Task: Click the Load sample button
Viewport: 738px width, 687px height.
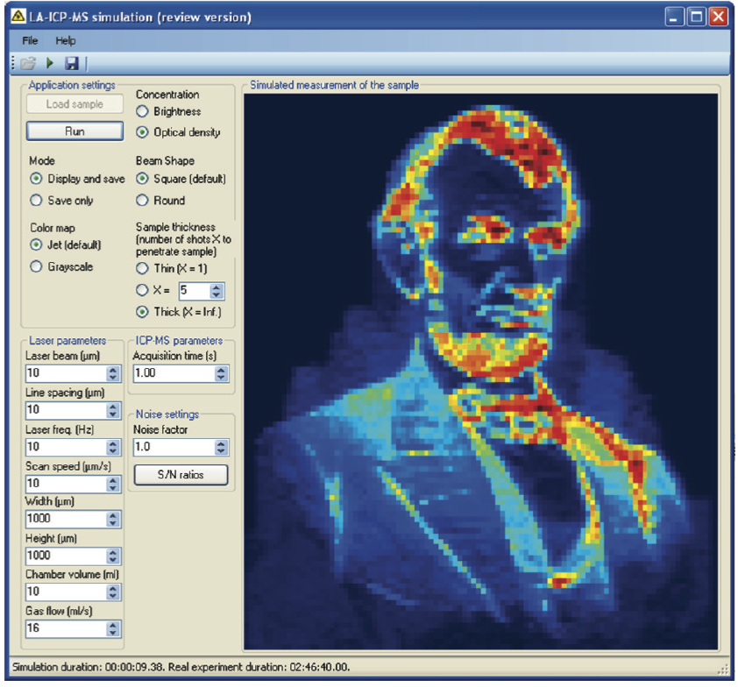Action: tap(75, 104)
